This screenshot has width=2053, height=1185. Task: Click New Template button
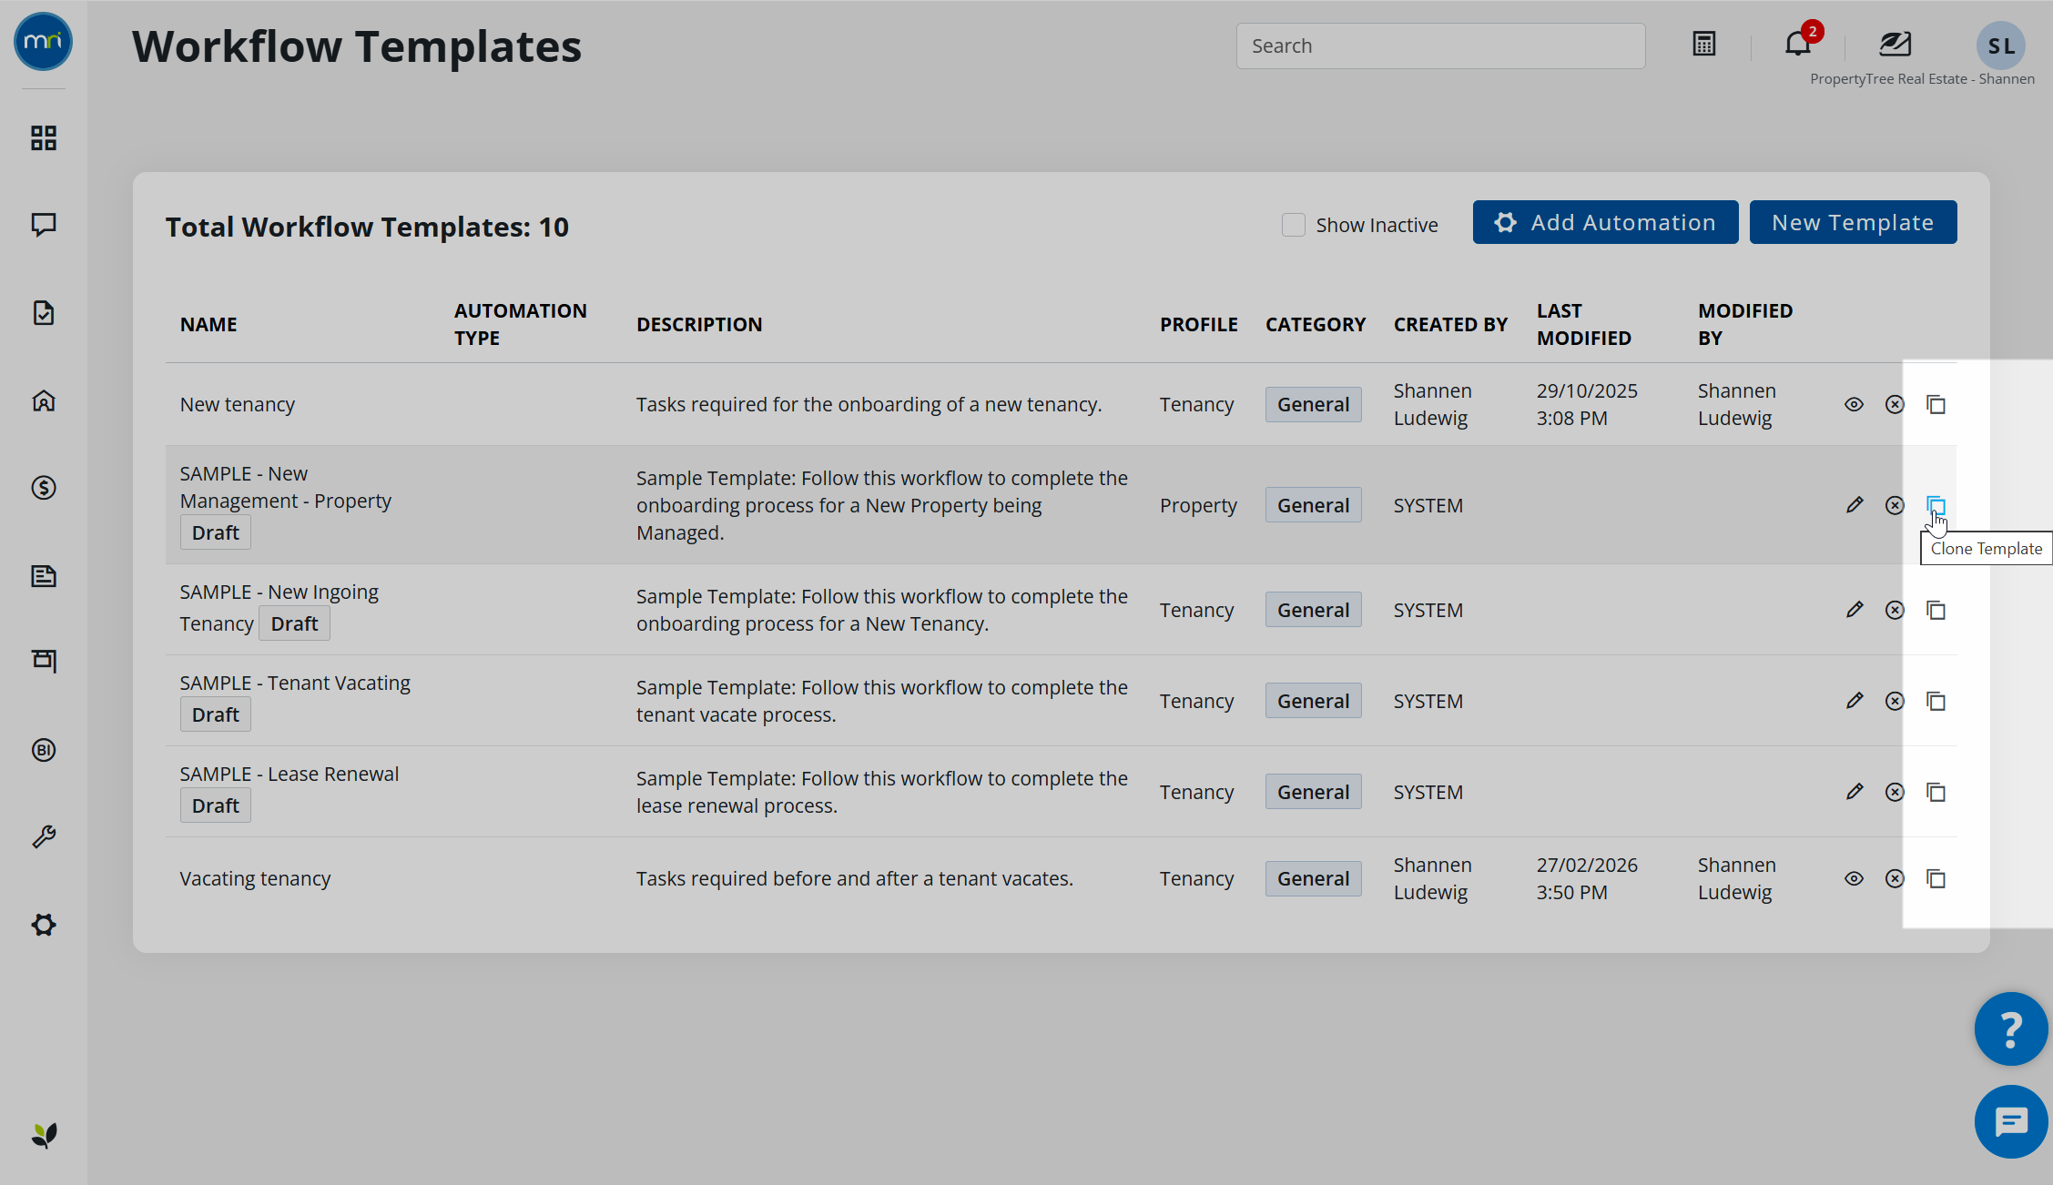coord(1853,222)
